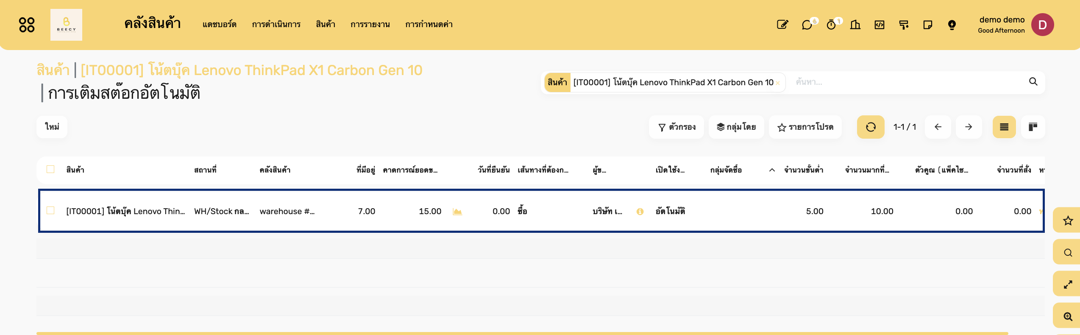This screenshot has height=335, width=1080.
Task: Open the สินค้า menu in top bar
Action: 326,24
